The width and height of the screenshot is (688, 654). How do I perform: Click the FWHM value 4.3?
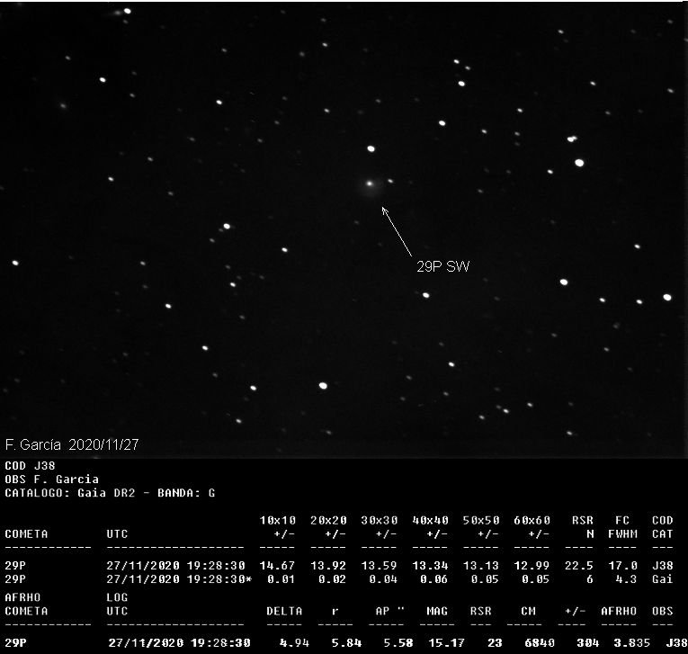pyautogui.click(x=626, y=579)
